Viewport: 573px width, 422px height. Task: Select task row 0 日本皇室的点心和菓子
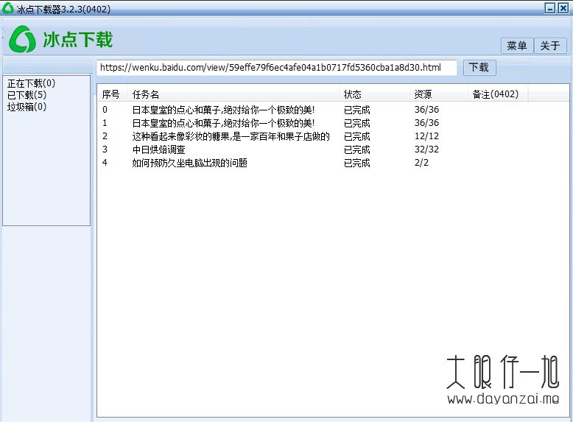point(333,110)
